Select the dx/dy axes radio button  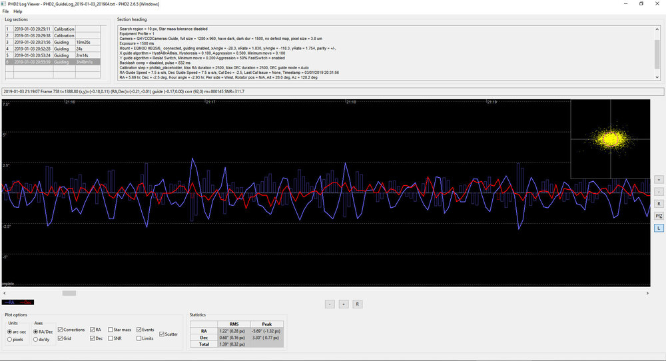[36, 339]
